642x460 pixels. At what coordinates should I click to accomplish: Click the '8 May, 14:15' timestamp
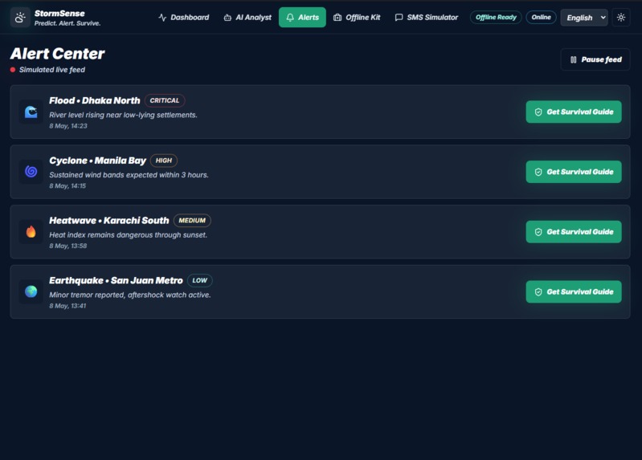point(67,185)
